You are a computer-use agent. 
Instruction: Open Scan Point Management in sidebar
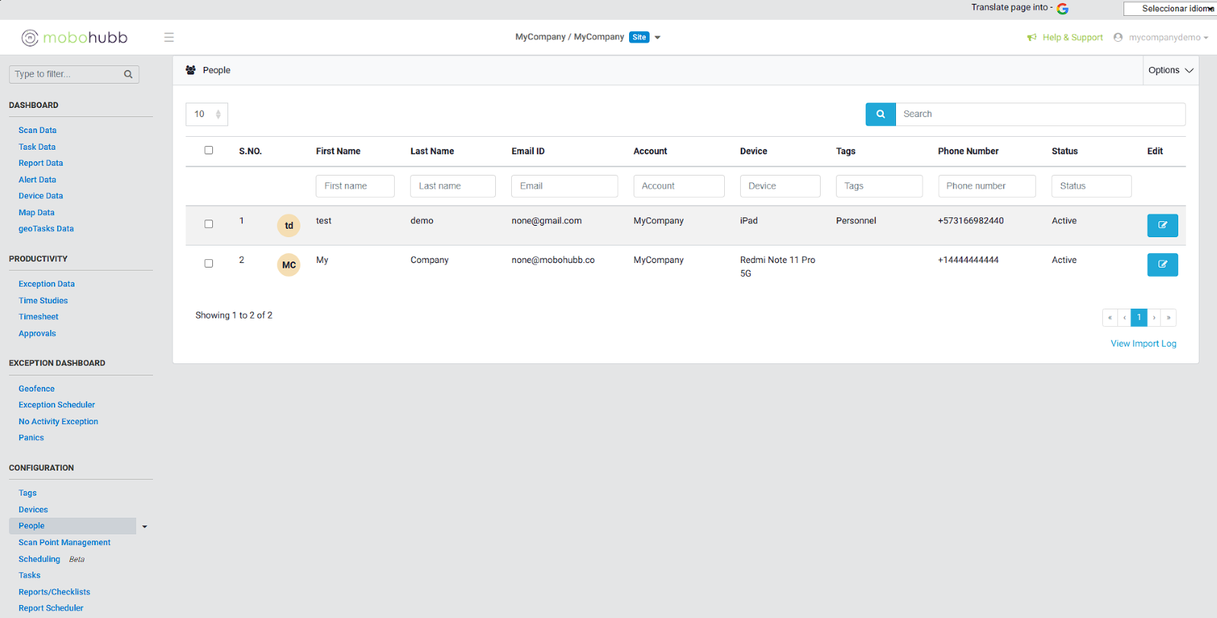(x=65, y=543)
